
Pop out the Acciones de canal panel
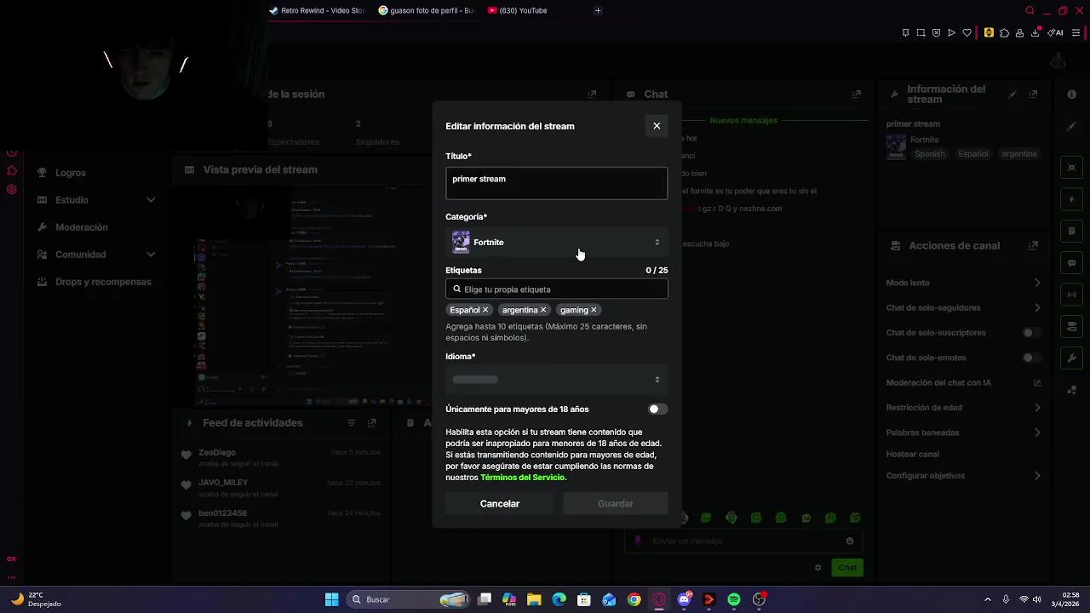pos(1033,246)
